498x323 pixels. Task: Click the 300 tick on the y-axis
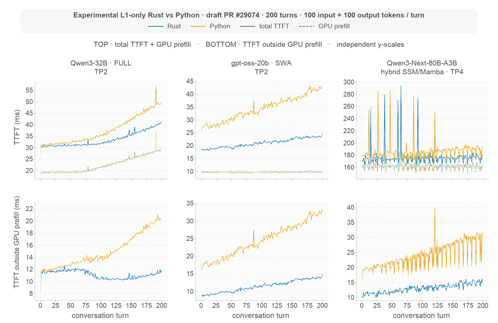coord(349,82)
